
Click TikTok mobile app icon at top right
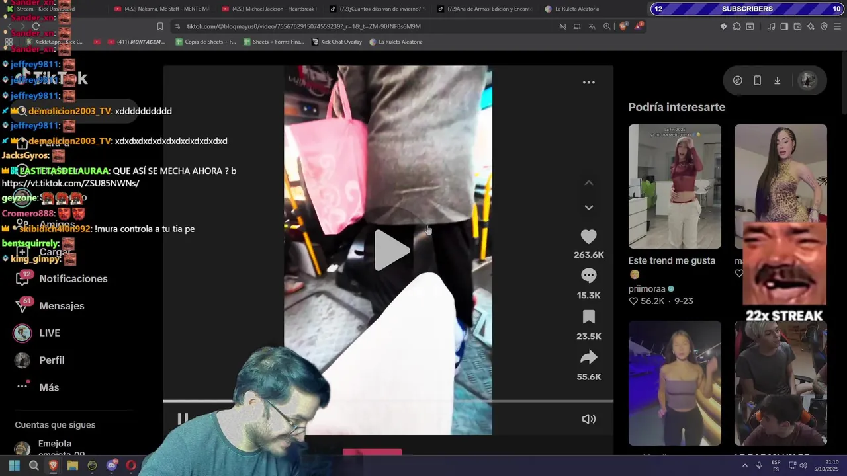[757, 81]
